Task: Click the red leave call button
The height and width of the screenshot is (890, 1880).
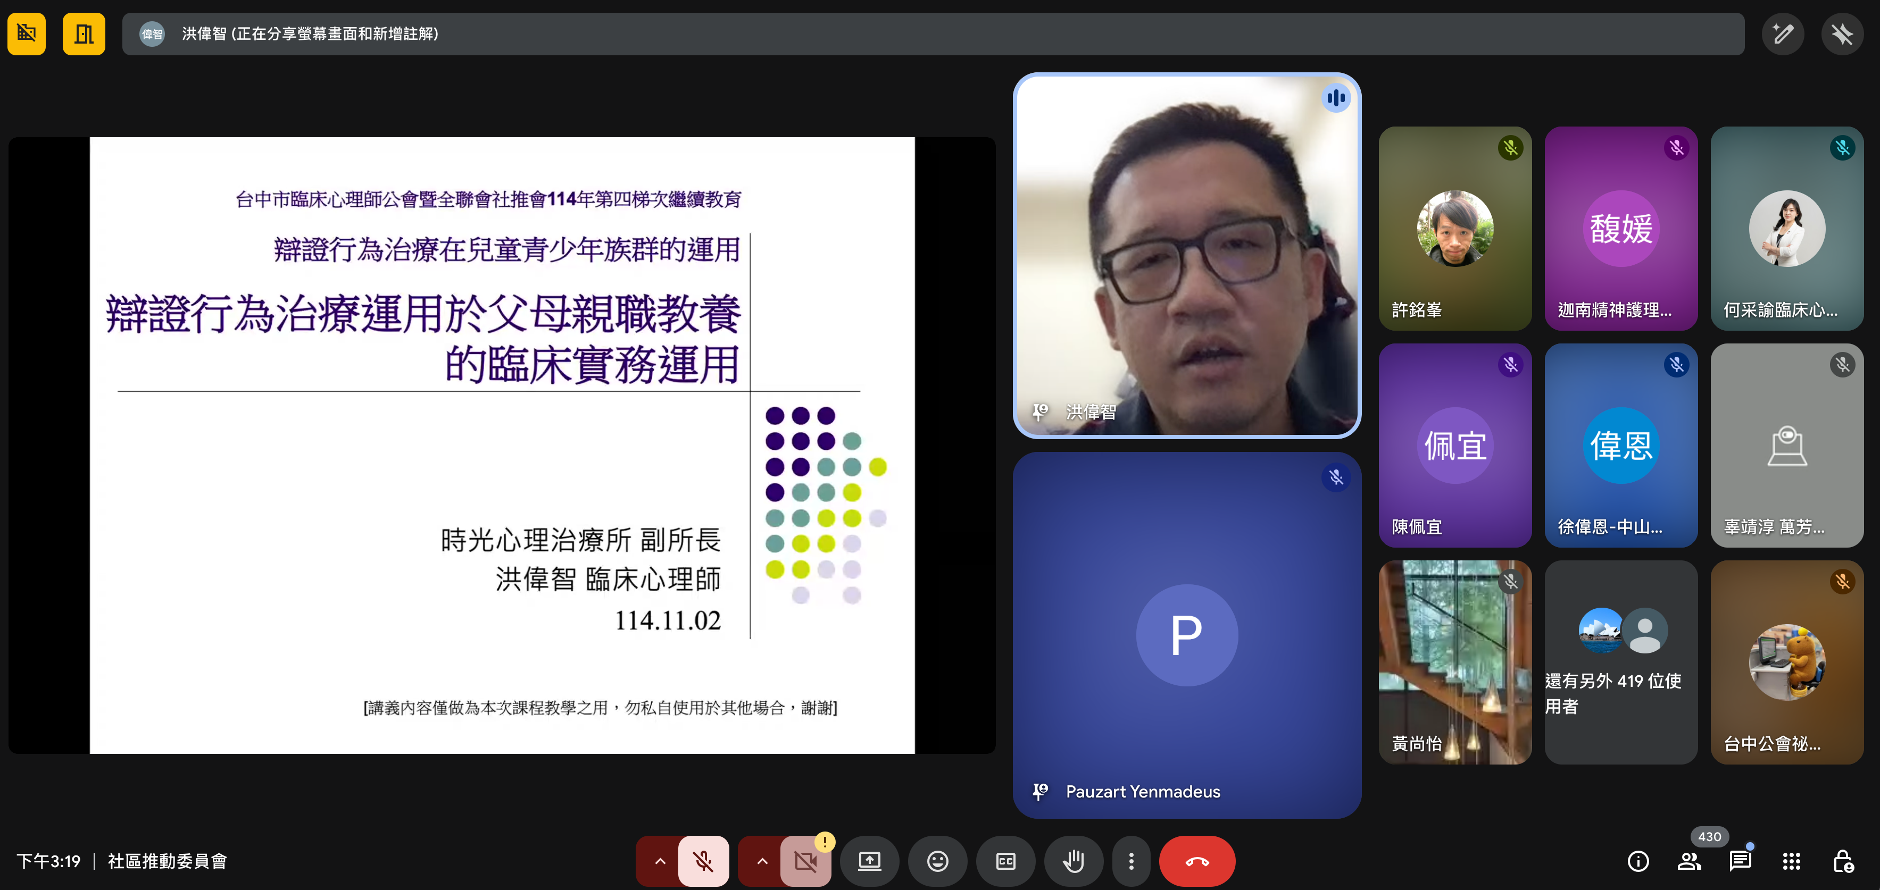Action: pyautogui.click(x=1196, y=861)
